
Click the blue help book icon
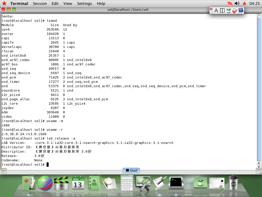tap(241, 11)
